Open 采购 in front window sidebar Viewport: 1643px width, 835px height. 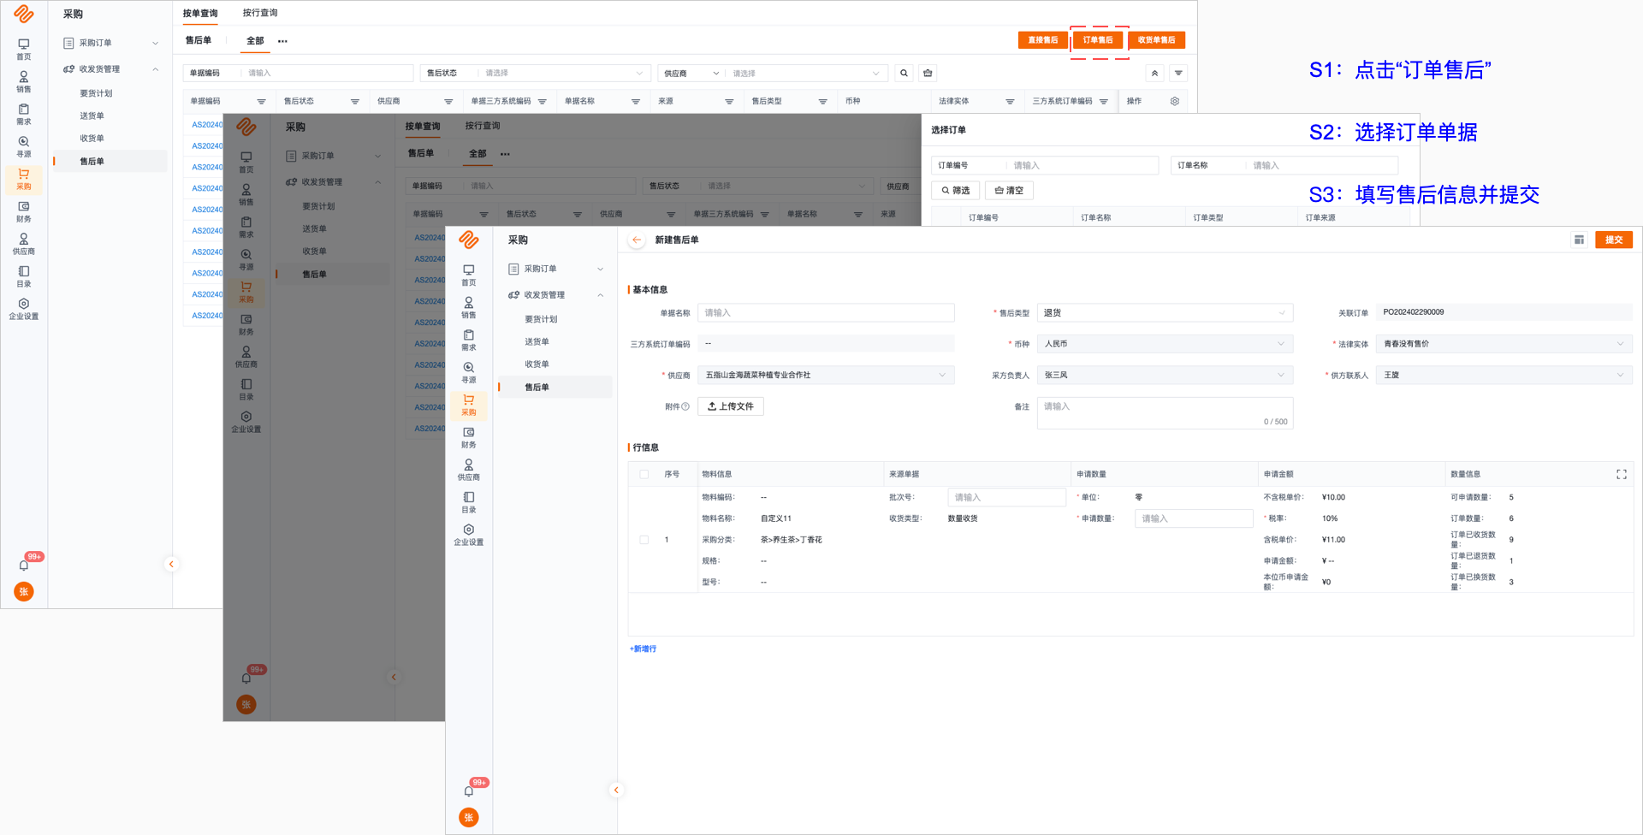(469, 405)
